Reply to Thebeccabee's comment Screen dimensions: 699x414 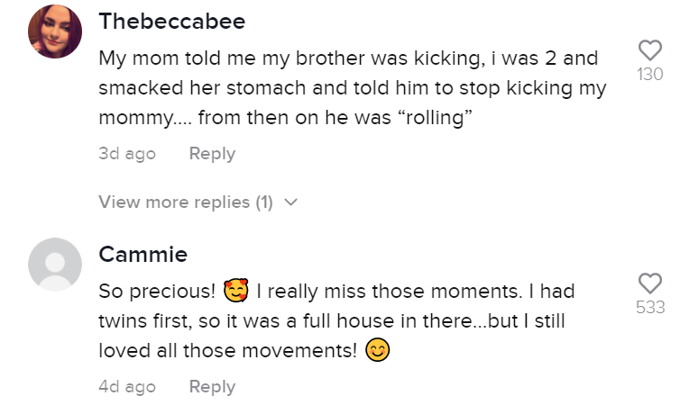(212, 154)
